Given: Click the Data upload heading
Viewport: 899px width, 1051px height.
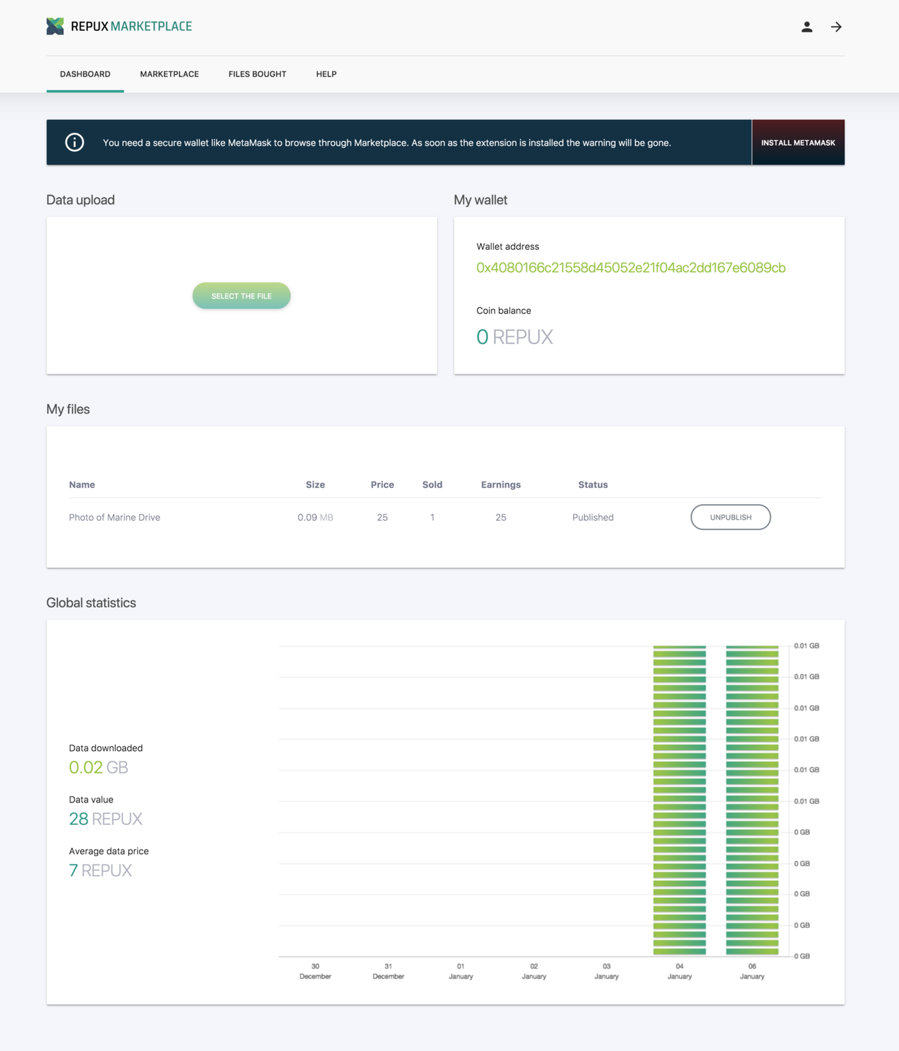Looking at the screenshot, I should click(x=81, y=200).
